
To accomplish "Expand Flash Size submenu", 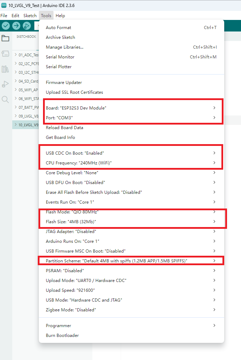I will pos(131,222).
